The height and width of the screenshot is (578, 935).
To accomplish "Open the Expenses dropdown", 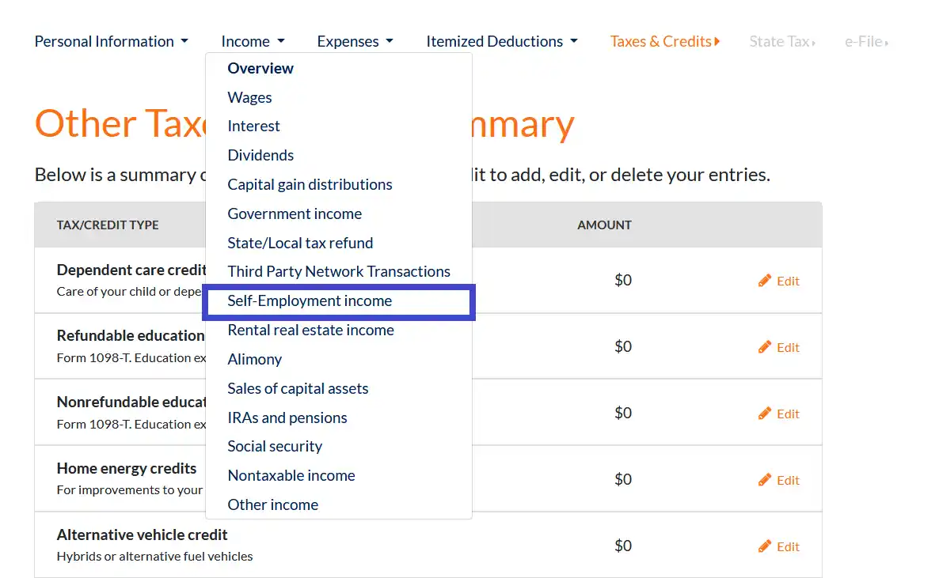I will coord(355,41).
